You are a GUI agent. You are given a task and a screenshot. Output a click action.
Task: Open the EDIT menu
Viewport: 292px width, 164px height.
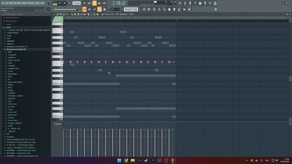tap(7, 3)
